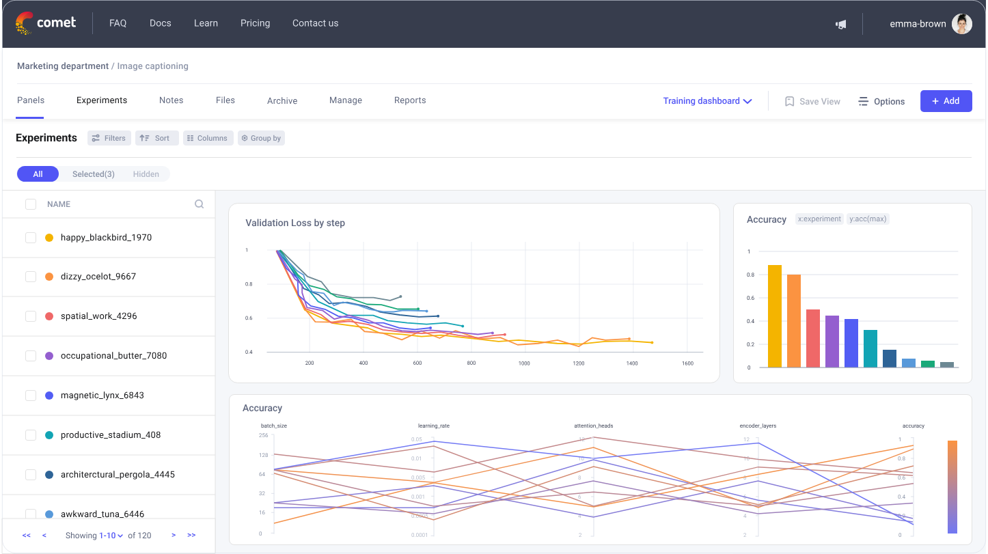Open the Filters menu

click(x=109, y=138)
